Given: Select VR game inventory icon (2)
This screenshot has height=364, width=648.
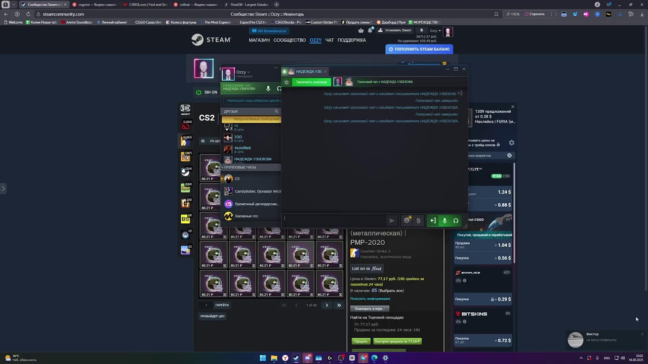Looking at the screenshot, I should point(186,235).
